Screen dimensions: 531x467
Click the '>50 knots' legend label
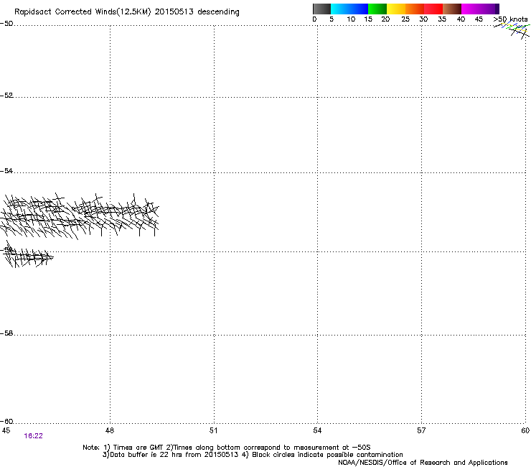(510, 19)
